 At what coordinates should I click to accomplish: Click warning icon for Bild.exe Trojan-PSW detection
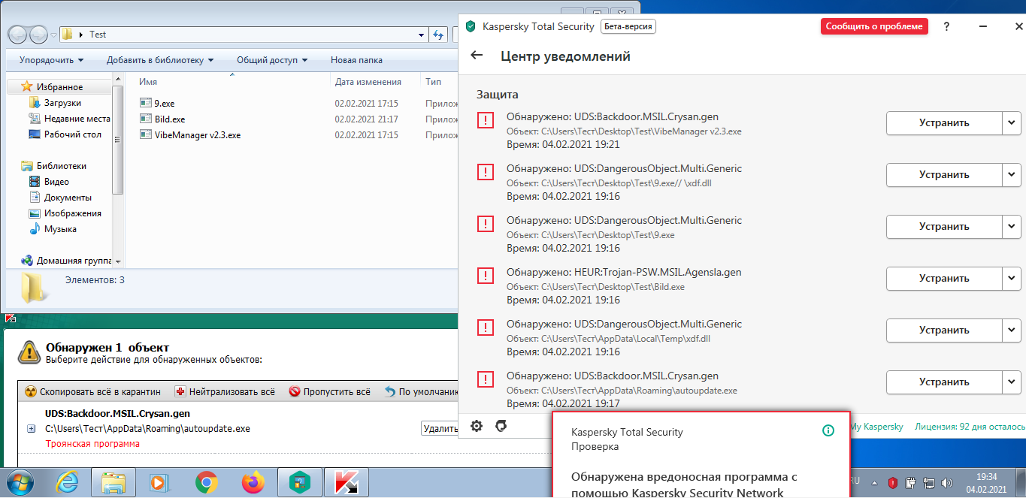pos(486,276)
